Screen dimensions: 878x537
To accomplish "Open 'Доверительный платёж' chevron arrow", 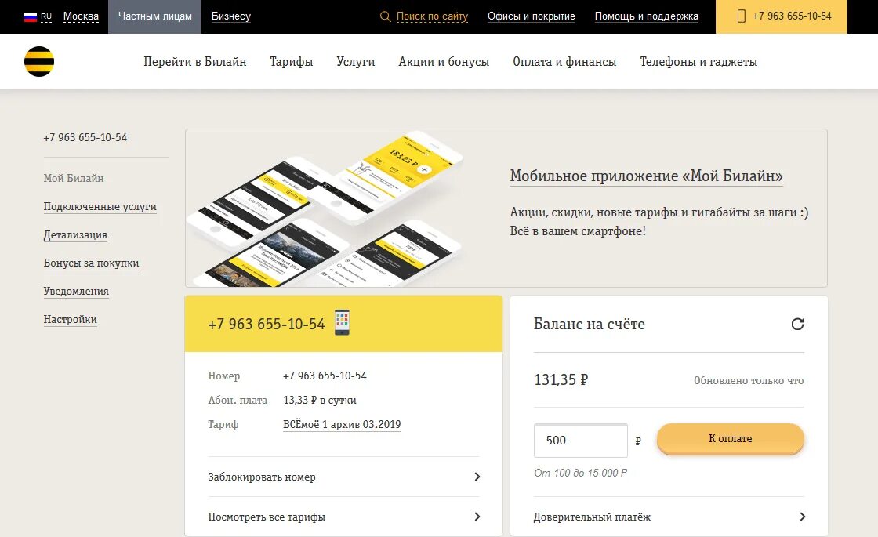I will [x=803, y=517].
